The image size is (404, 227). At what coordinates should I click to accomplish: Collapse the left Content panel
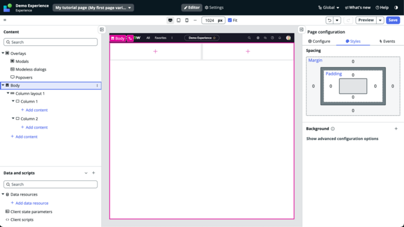click(102, 30)
